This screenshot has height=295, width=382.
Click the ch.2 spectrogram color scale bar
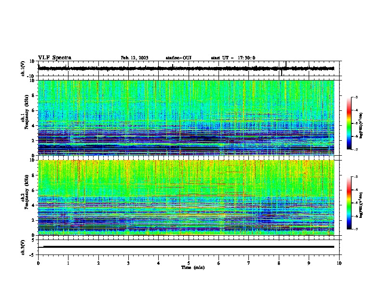point(349,203)
